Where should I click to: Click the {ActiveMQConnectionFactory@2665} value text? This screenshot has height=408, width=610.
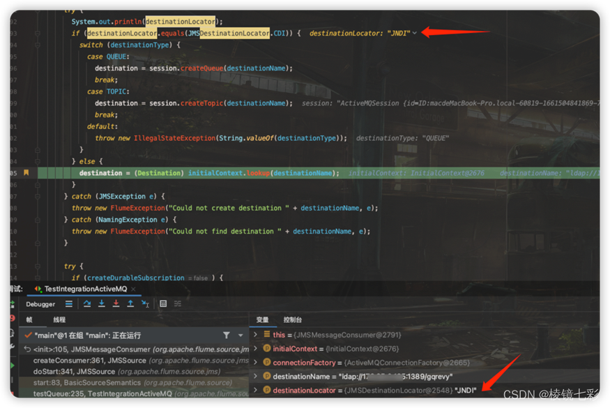click(407, 363)
